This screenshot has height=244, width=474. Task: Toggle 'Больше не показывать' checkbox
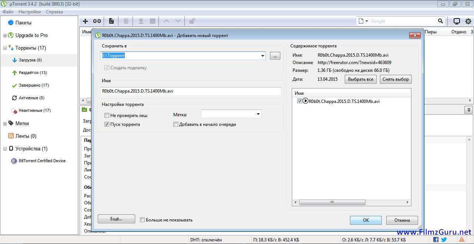pos(143,220)
